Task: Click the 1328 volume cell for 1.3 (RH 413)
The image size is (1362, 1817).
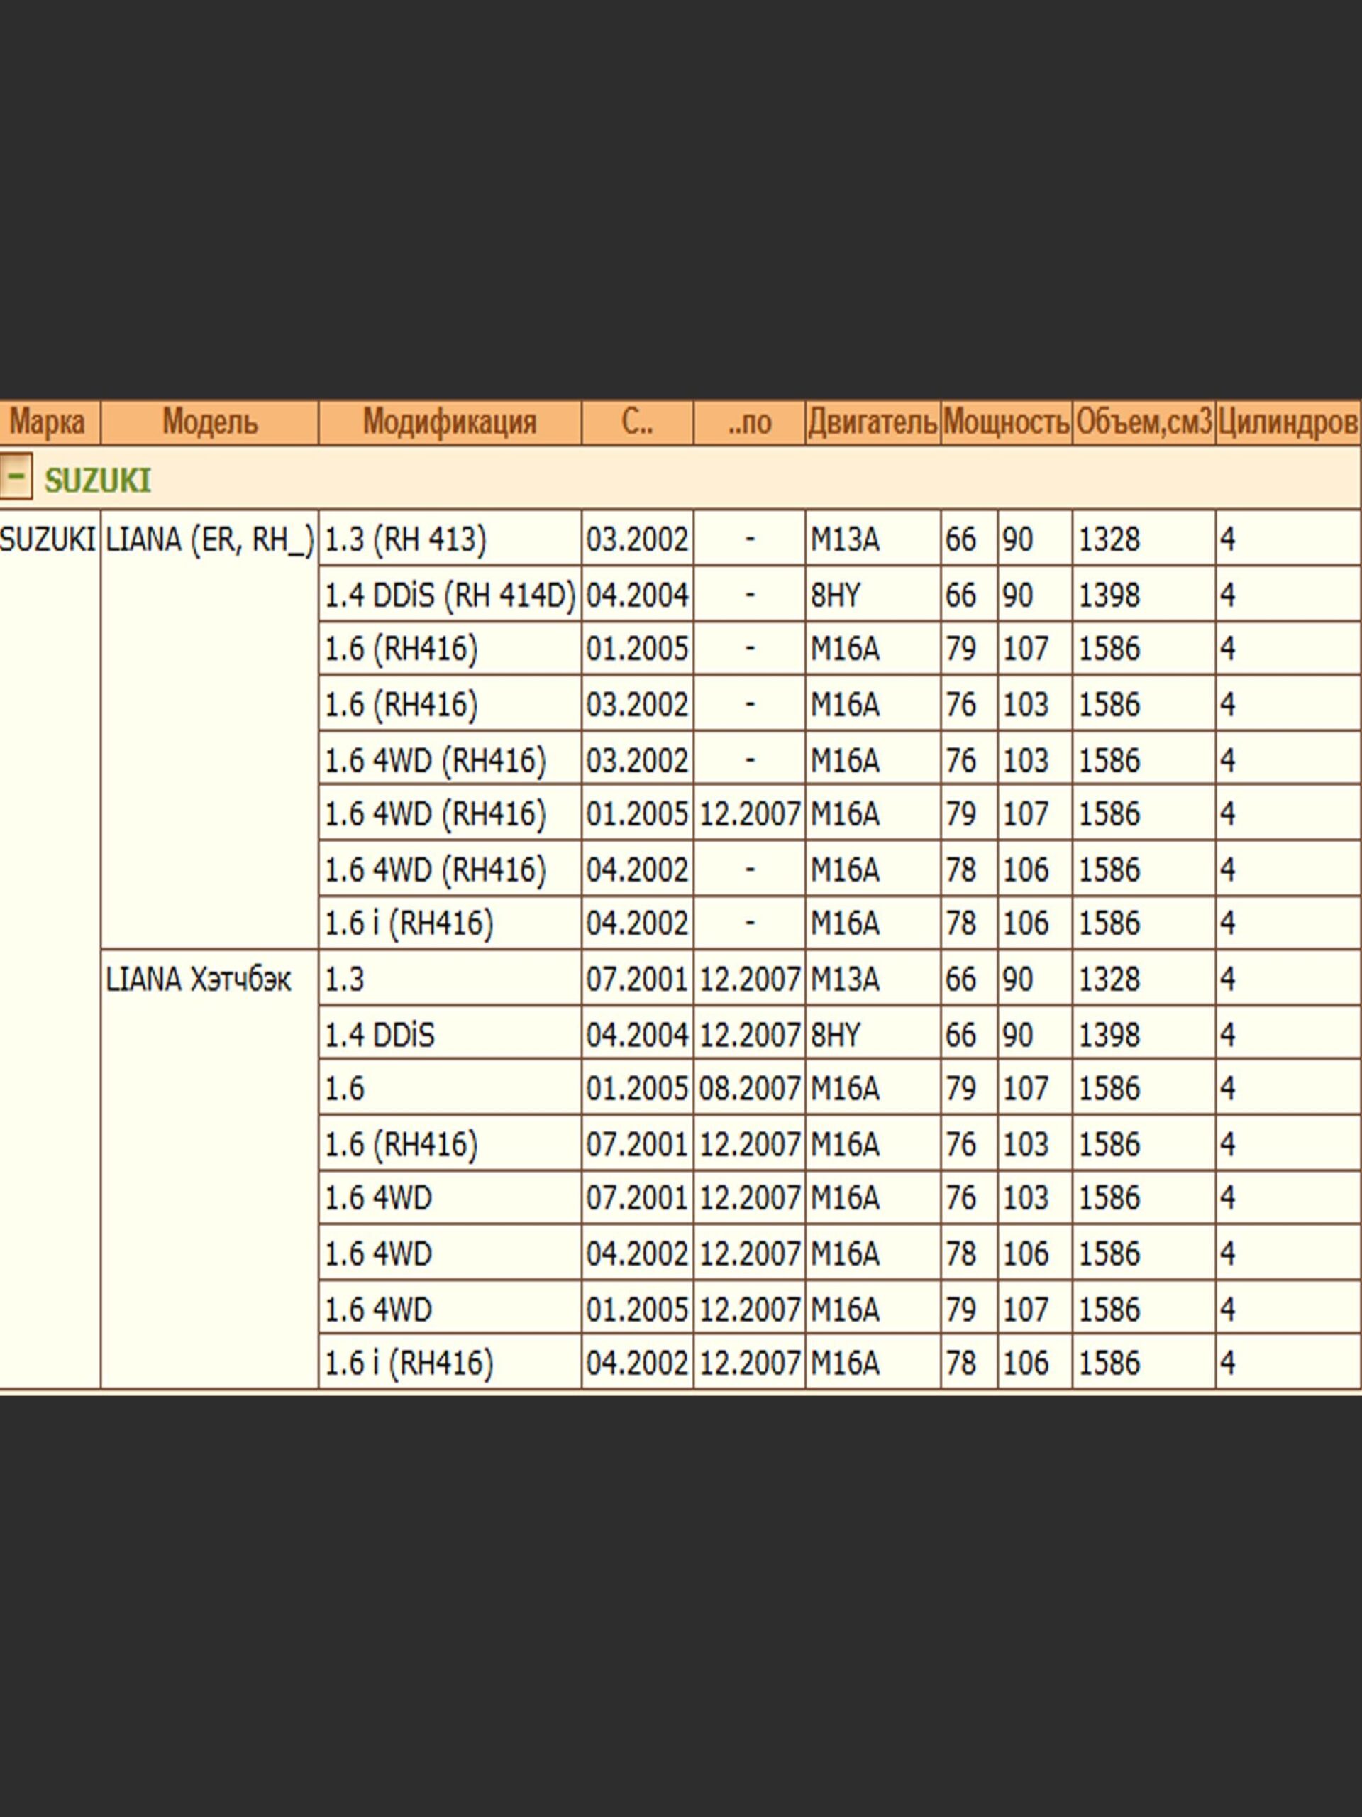Action: coord(1108,539)
